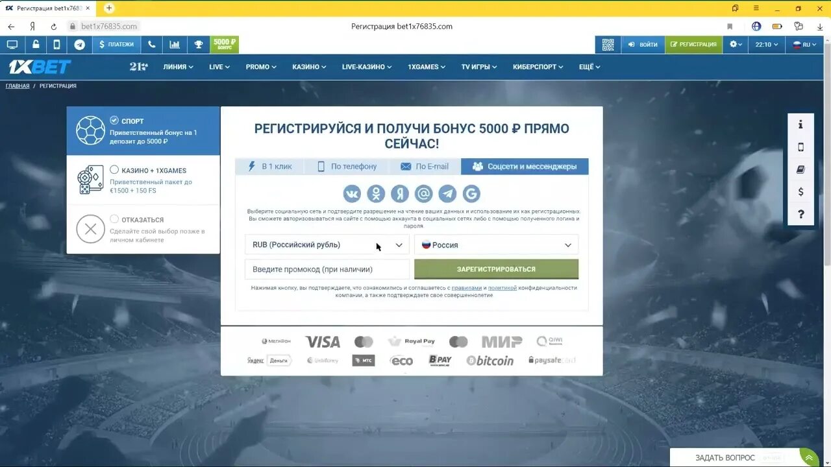Go to ГЛАВНАЯ breadcrumb
The width and height of the screenshot is (831, 467).
(x=18, y=86)
